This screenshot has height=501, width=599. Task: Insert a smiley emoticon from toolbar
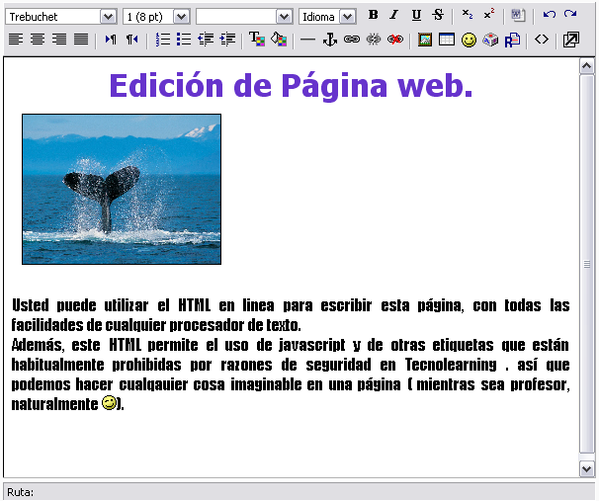click(x=469, y=40)
